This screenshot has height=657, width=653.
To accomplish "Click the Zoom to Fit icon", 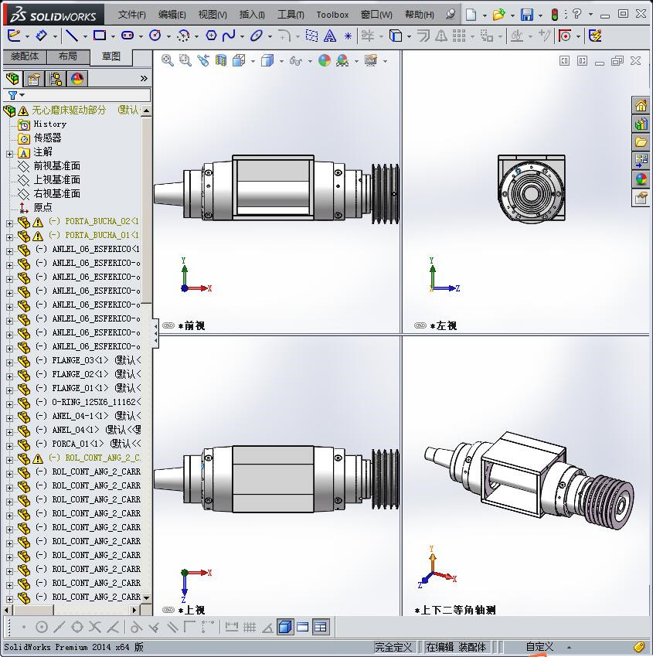I will pos(168,60).
